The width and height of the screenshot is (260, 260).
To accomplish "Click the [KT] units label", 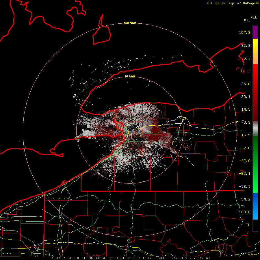I will point(246,20).
